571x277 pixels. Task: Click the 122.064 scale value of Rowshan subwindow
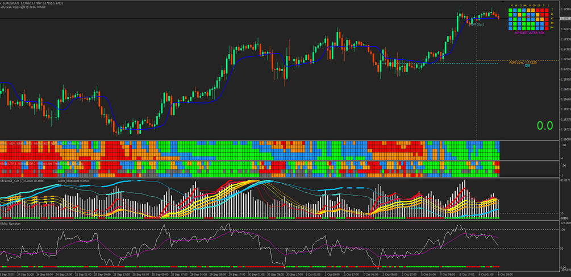[x=566, y=223]
